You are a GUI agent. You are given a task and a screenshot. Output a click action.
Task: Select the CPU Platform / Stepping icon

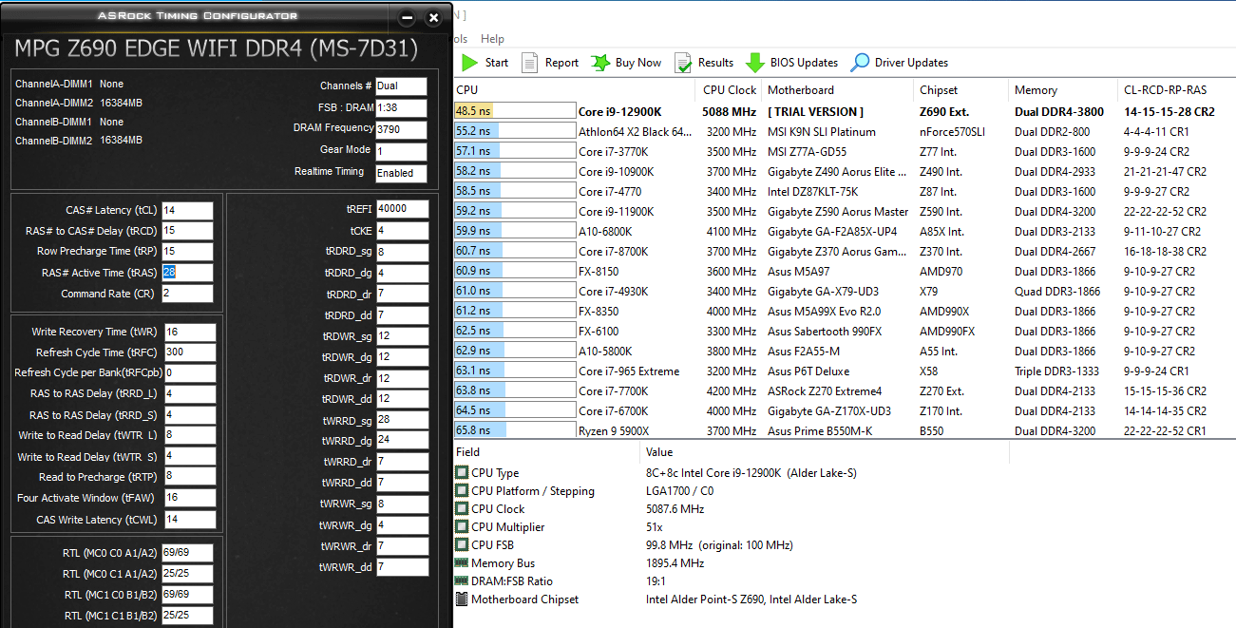point(462,491)
